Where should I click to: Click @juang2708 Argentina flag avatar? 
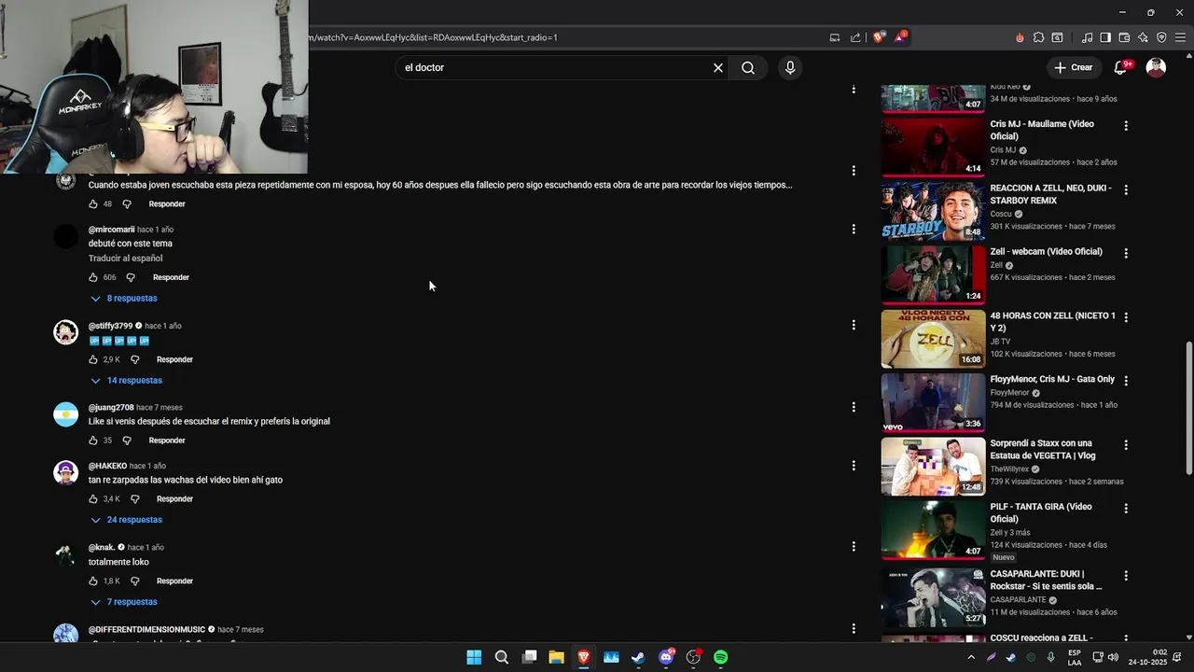pos(65,414)
